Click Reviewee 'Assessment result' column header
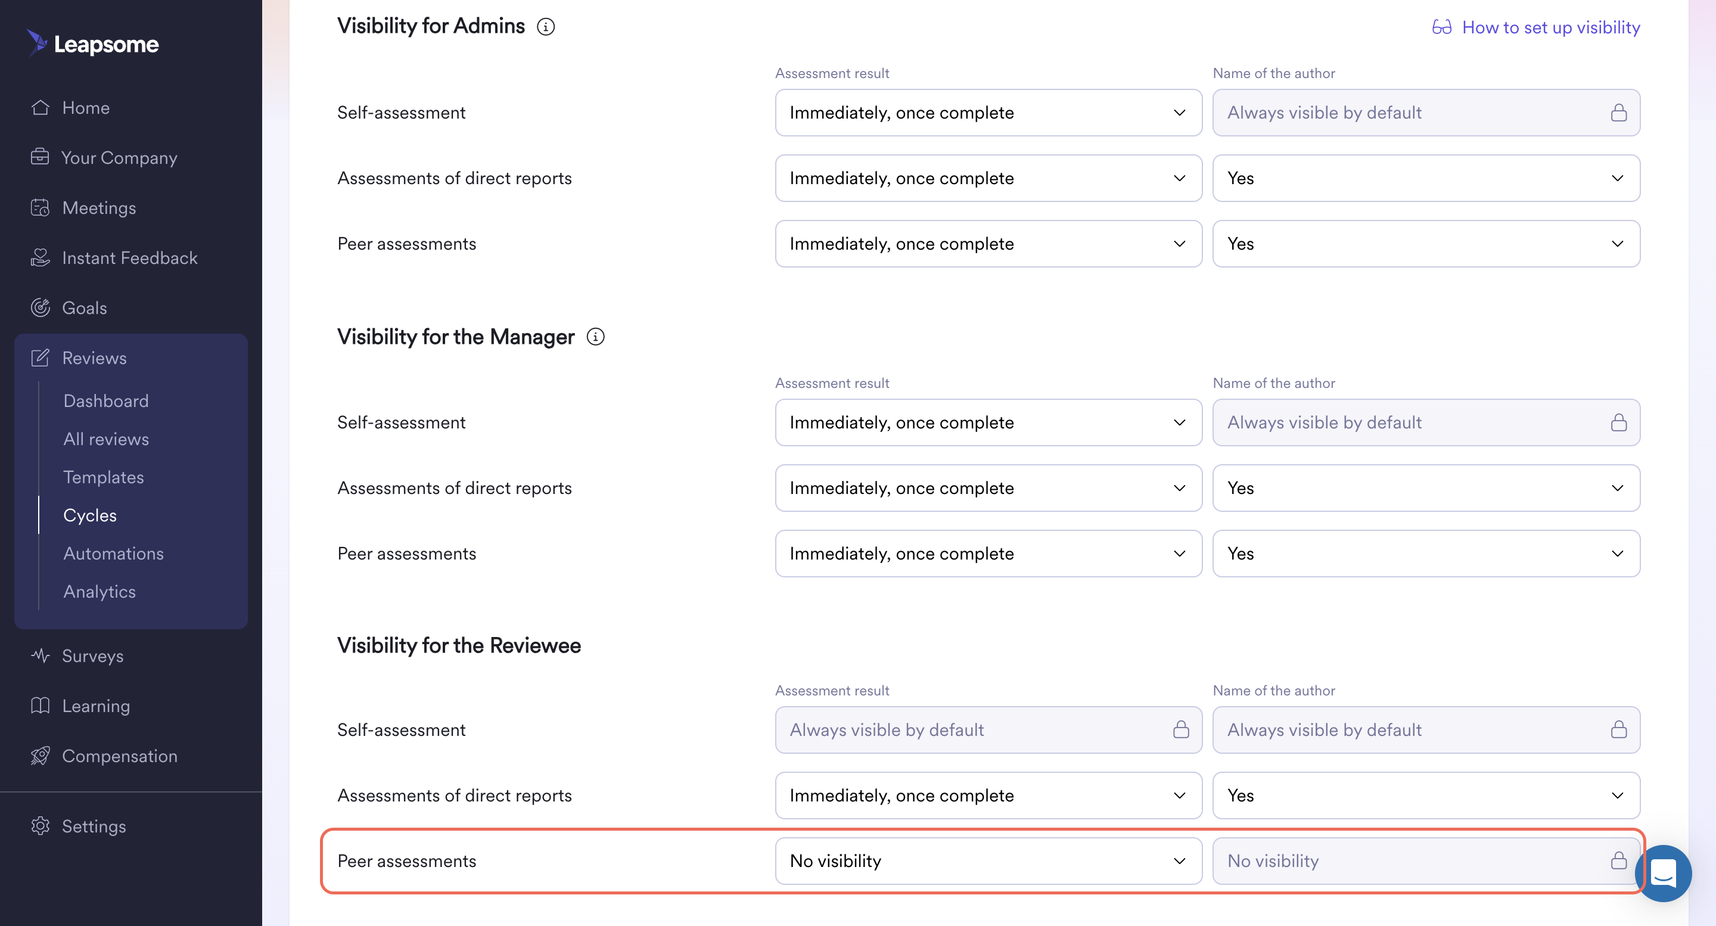This screenshot has width=1716, height=926. coord(832,690)
